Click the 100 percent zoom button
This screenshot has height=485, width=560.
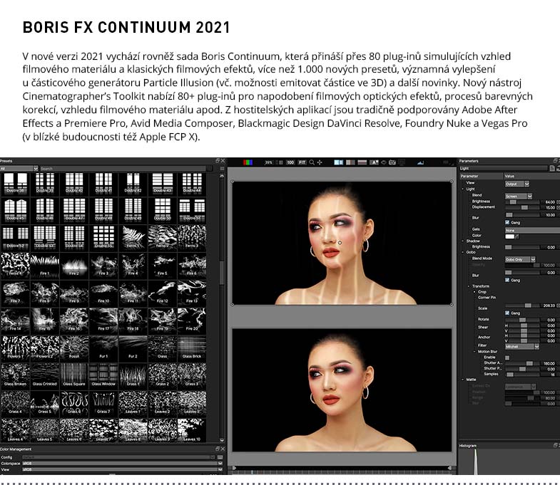click(290, 162)
